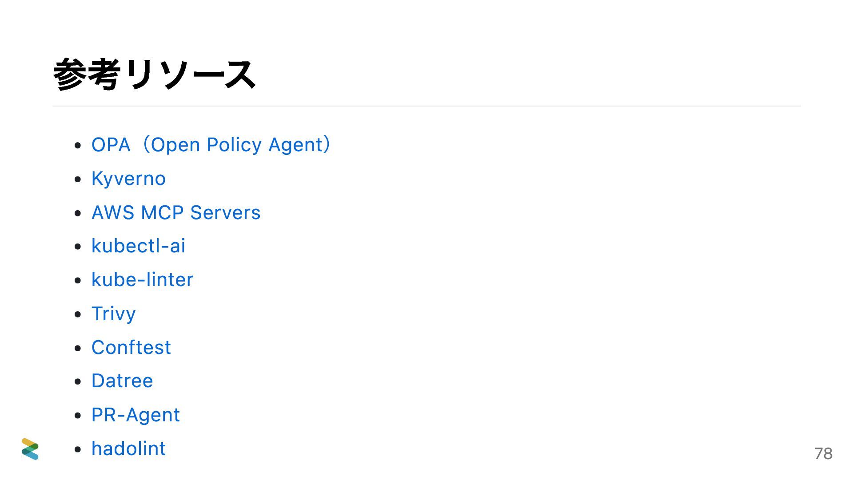Viewport: 853px width, 479px height.
Task: Follow the Datree link
Action: coord(122,381)
